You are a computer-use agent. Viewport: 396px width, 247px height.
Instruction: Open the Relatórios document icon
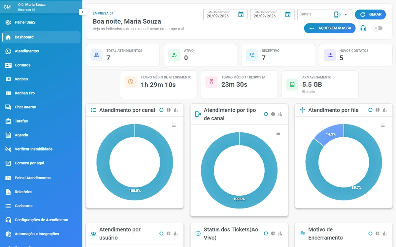click(8, 192)
